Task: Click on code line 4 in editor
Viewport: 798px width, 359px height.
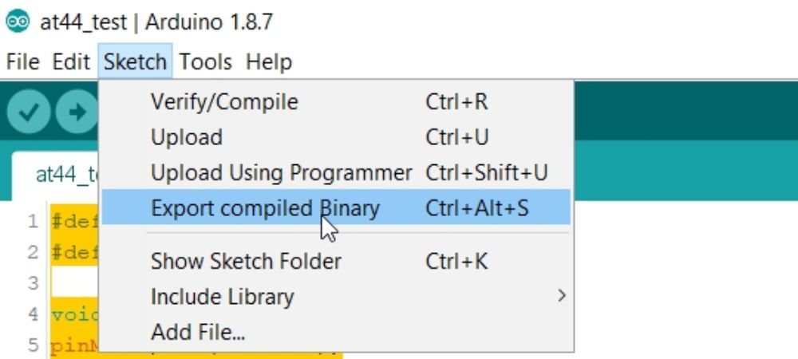Action: click(75, 315)
